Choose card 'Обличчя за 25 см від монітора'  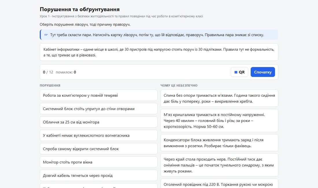point(99,122)
